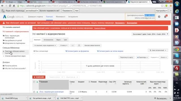Tick the select-all campaigns header checkbox
The image size is (181, 101).
click(x=34, y=82)
